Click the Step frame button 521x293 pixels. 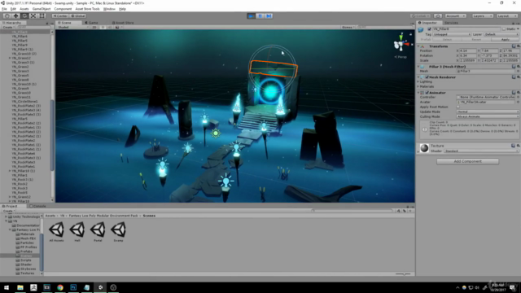[x=269, y=15]
